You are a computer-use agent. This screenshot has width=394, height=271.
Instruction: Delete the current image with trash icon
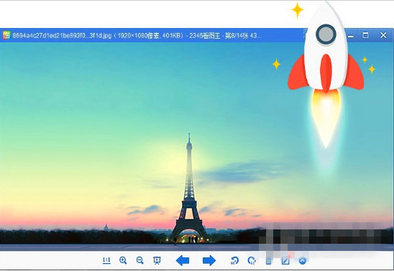click(269, 261)
